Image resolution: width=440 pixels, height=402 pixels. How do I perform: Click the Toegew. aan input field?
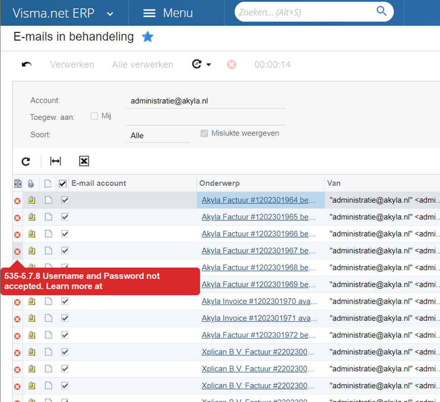[206, 118]
